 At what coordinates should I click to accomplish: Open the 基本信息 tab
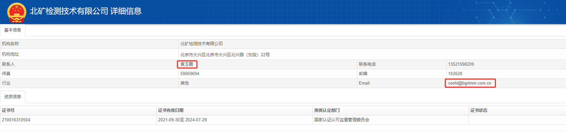coord(13,30)
